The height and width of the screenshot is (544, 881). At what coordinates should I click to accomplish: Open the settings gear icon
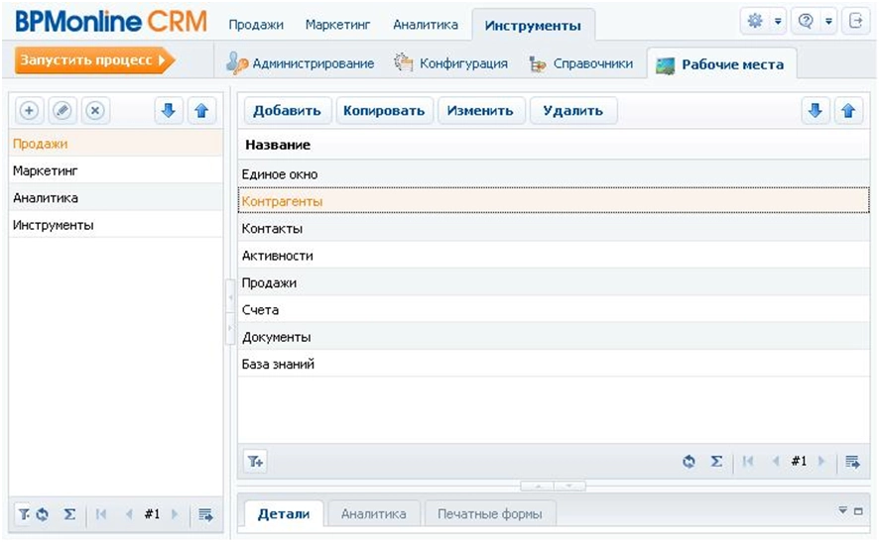click(x=755, y=22)
